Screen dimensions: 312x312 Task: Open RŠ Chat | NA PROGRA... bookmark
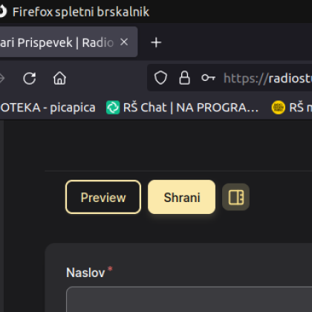click(x=183, y=108)
